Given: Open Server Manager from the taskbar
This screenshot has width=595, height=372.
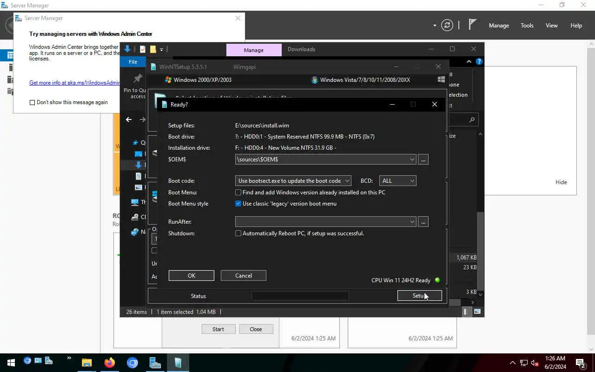Looking at the screenshot, I should [155, 363].
